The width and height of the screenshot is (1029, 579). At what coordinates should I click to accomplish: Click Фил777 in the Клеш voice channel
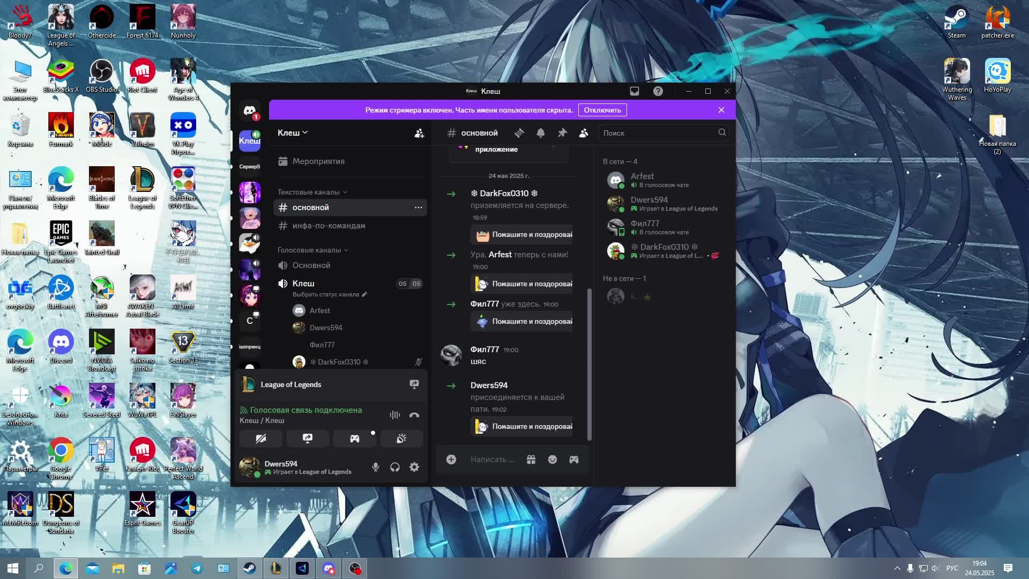[357, 345]
